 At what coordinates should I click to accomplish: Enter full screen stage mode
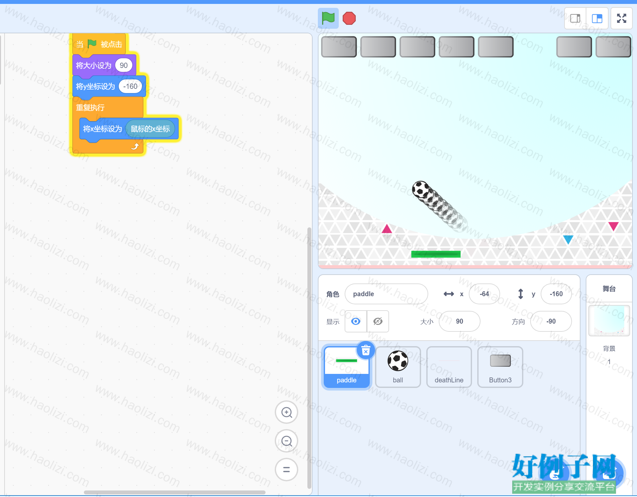tap(621, 18)
